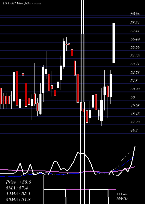
Task: Click the 50MA : 51.8 readout
Action: pyautogui.click(x=18, y=199)
